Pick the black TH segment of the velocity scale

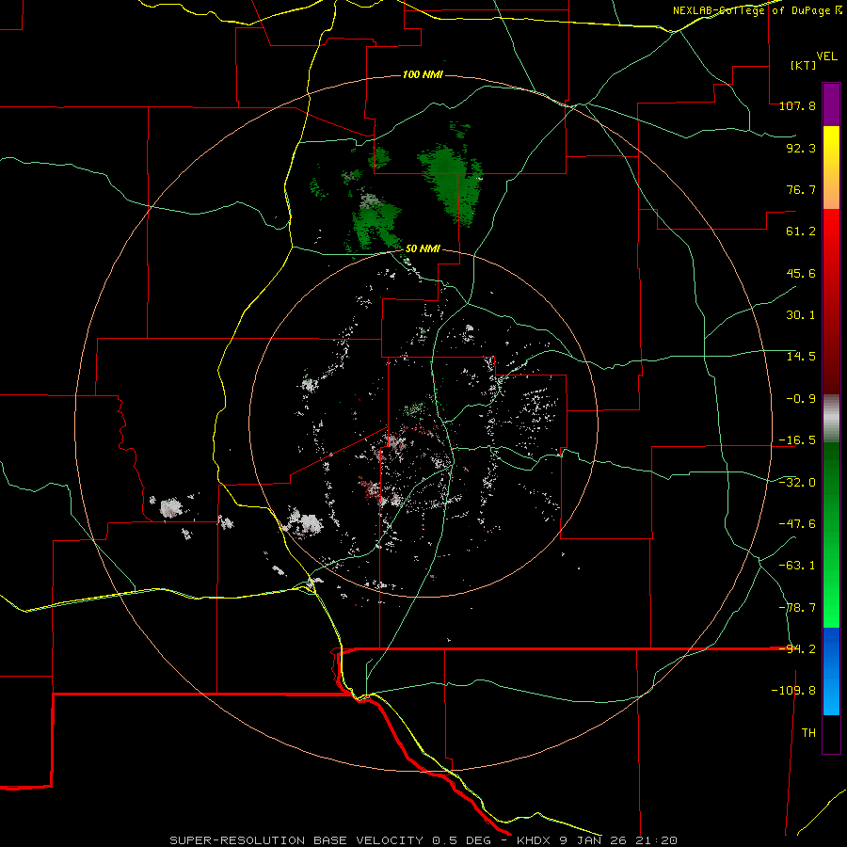tap(831, 734)
